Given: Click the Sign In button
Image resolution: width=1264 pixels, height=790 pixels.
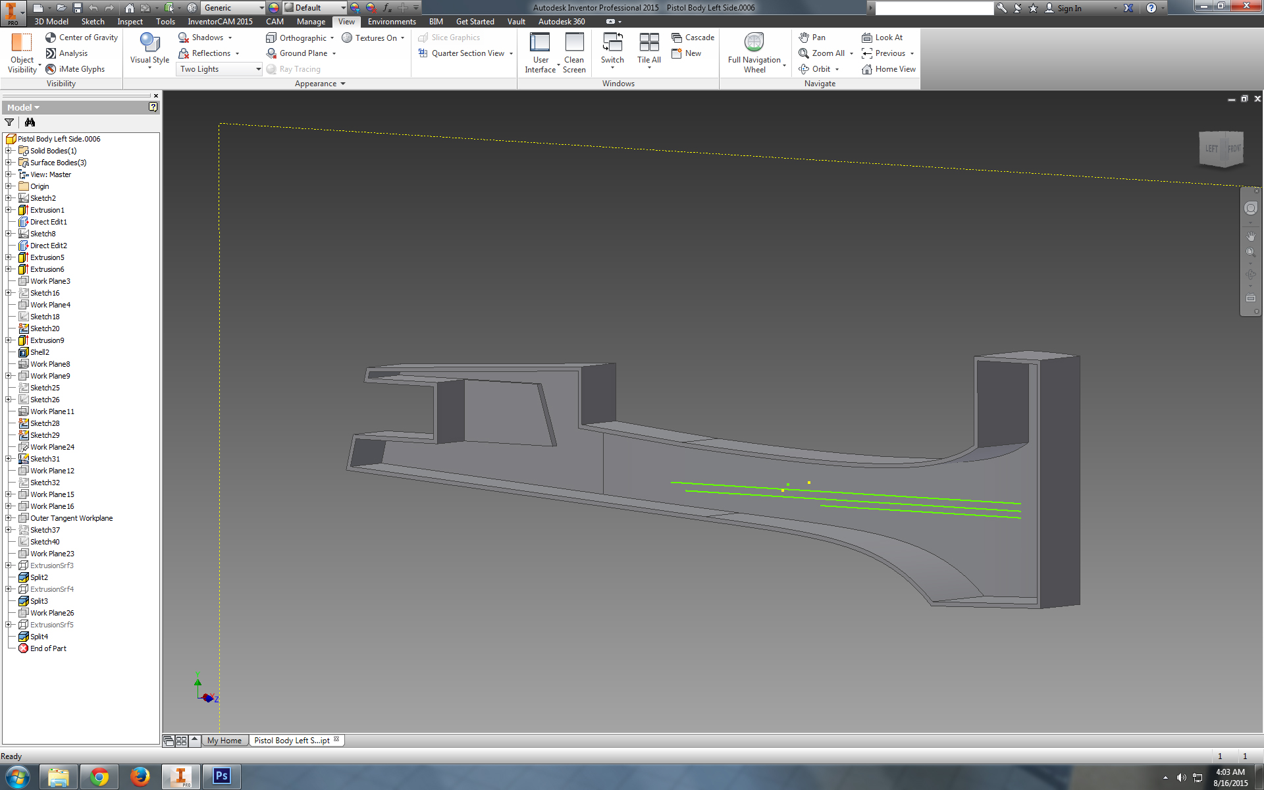Looking at the screenshot, I should point(1064,8).
